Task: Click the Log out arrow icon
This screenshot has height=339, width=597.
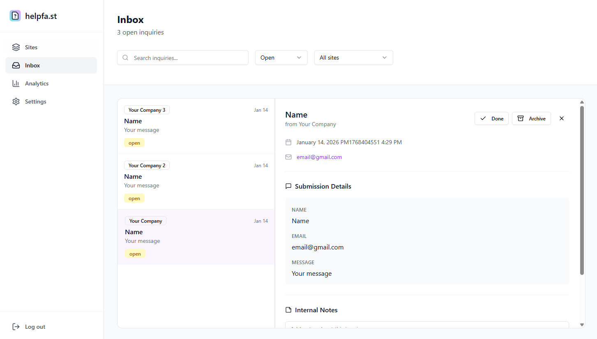Action: click(x=16, y=326)
